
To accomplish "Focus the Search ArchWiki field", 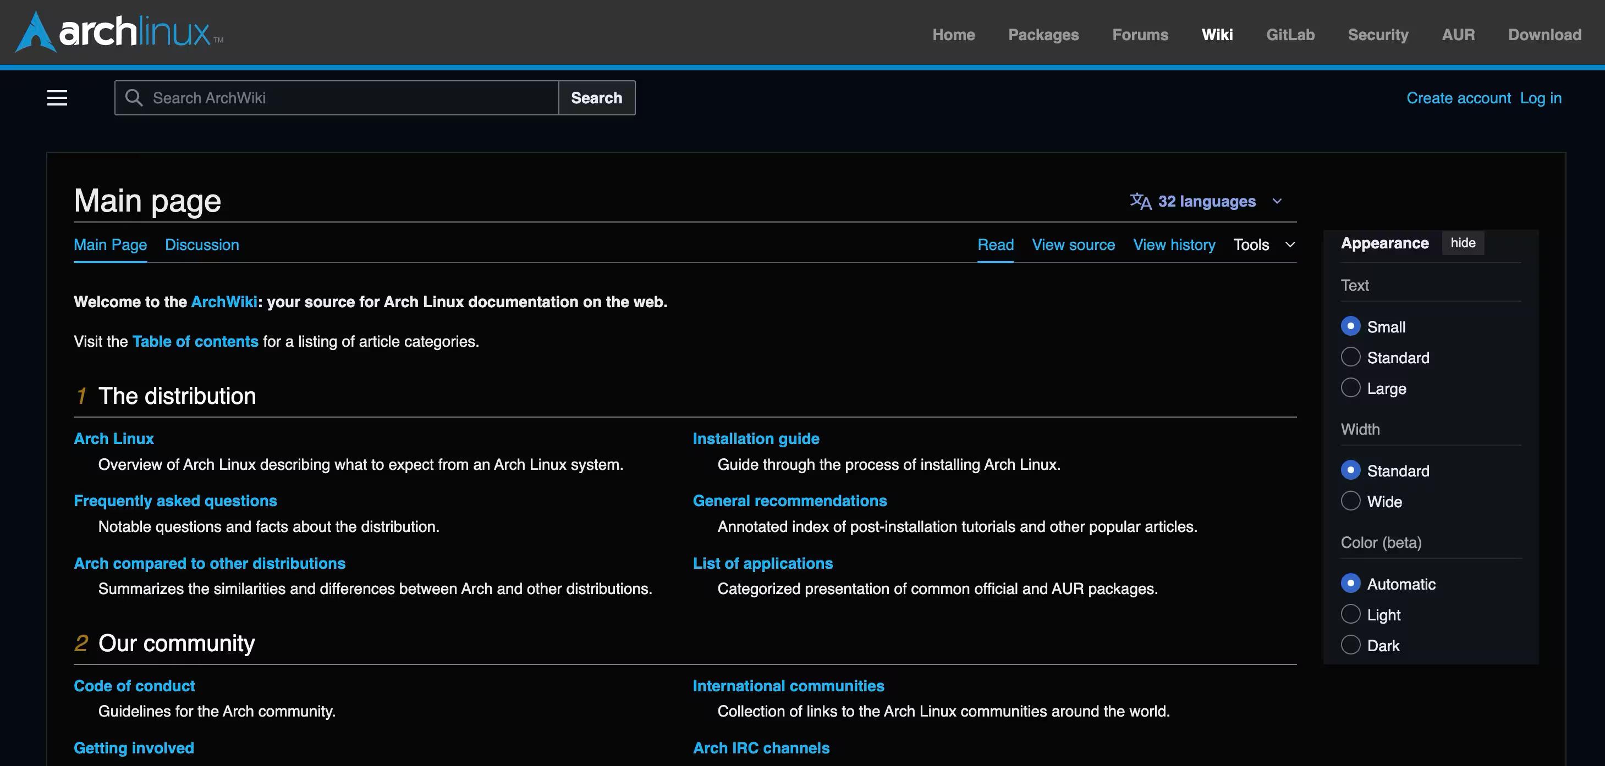I will click(337, 98).
